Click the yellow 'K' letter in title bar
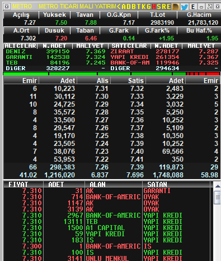 pyautogui.click(x=144, y=7)
